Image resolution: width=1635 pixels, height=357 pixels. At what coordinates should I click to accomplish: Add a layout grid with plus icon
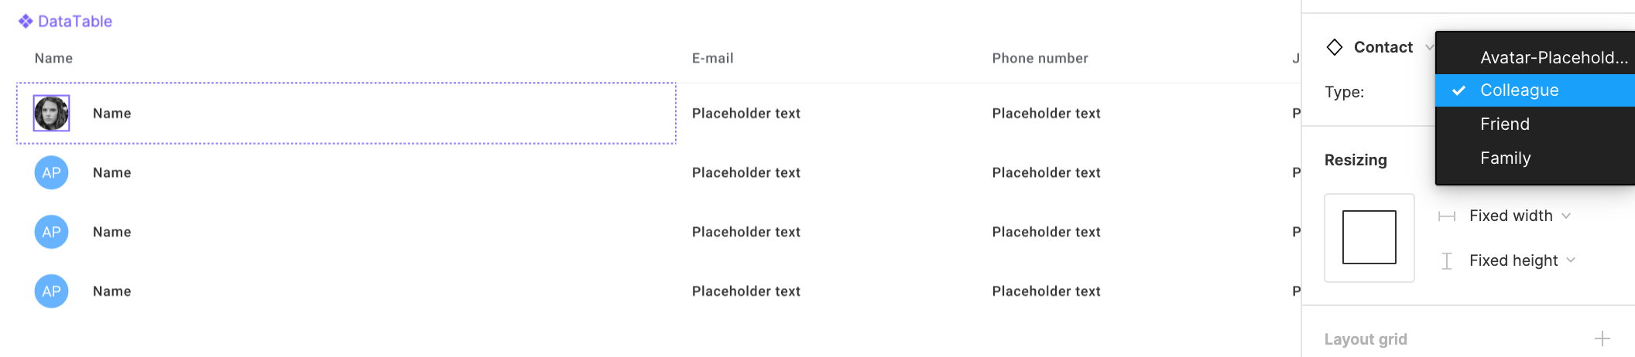pos(1602,338)
